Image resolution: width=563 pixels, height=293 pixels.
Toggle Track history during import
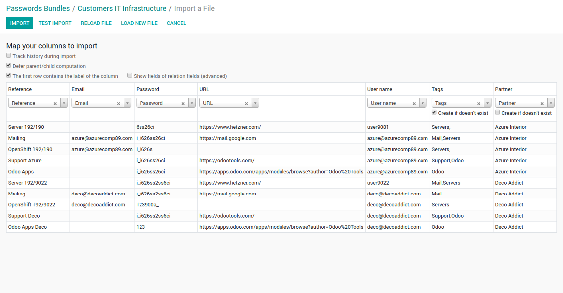pos(9,56)
